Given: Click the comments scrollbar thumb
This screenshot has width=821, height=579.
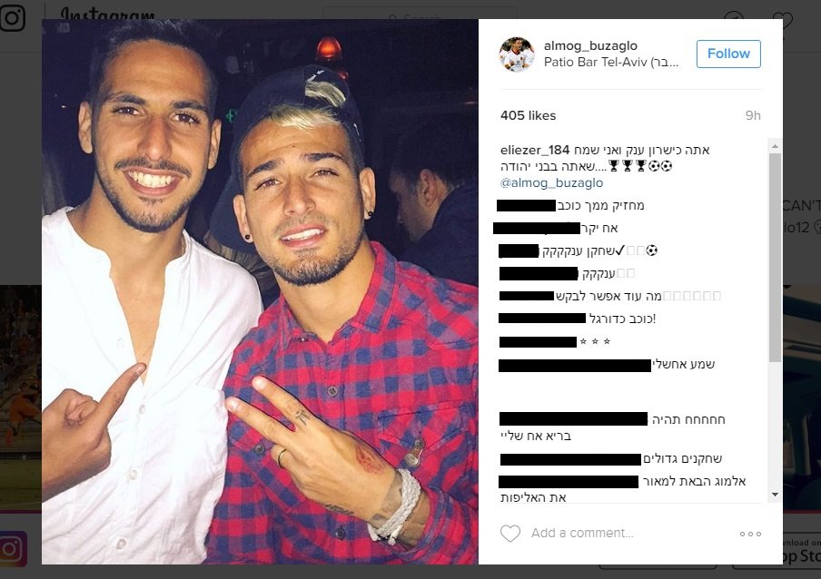Looking at the screenshot, I should tap(775, 258).
